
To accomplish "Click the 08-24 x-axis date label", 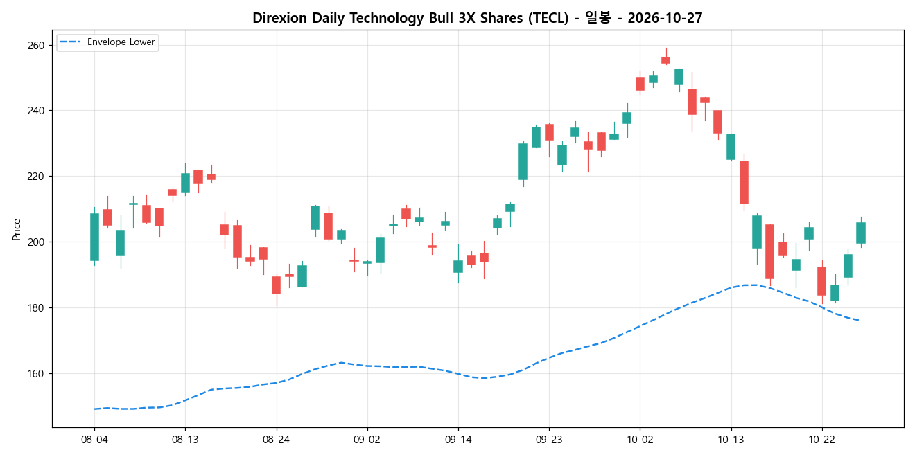I will (x=276, y=440).
